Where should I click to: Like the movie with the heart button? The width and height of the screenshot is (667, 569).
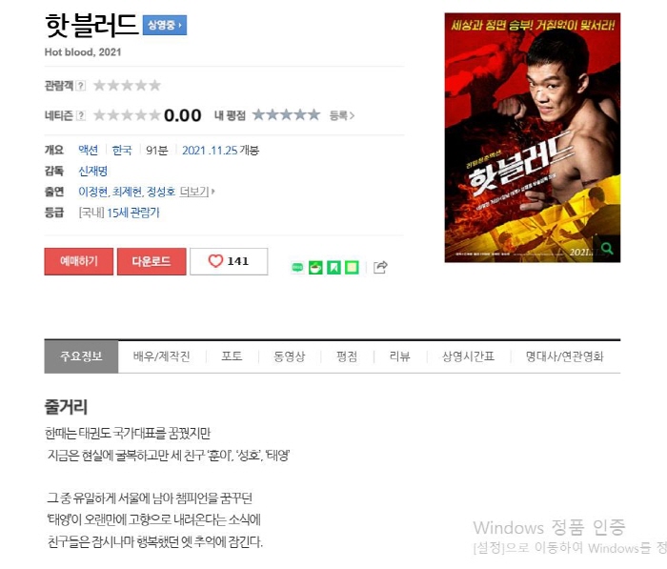coord(229,261)
